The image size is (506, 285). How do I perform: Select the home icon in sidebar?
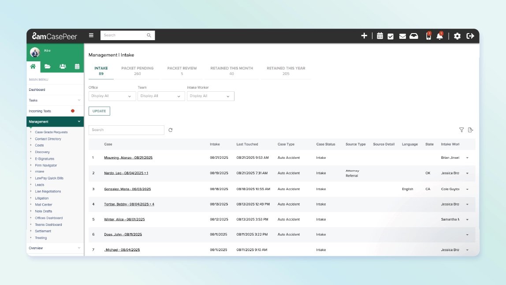(x=33, y=66)
